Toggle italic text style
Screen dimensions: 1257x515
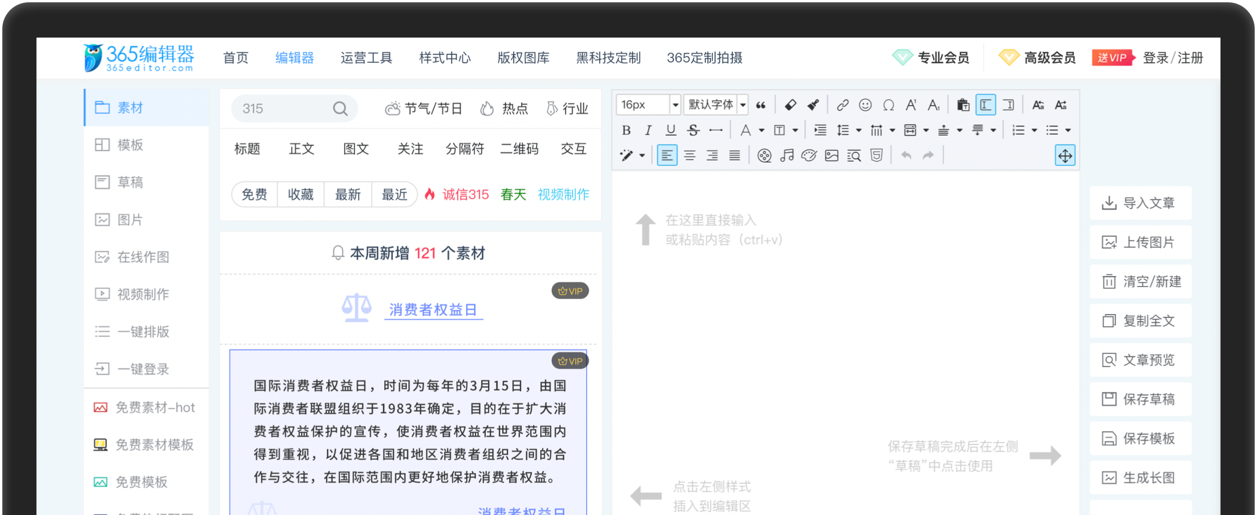coord(648,130)
